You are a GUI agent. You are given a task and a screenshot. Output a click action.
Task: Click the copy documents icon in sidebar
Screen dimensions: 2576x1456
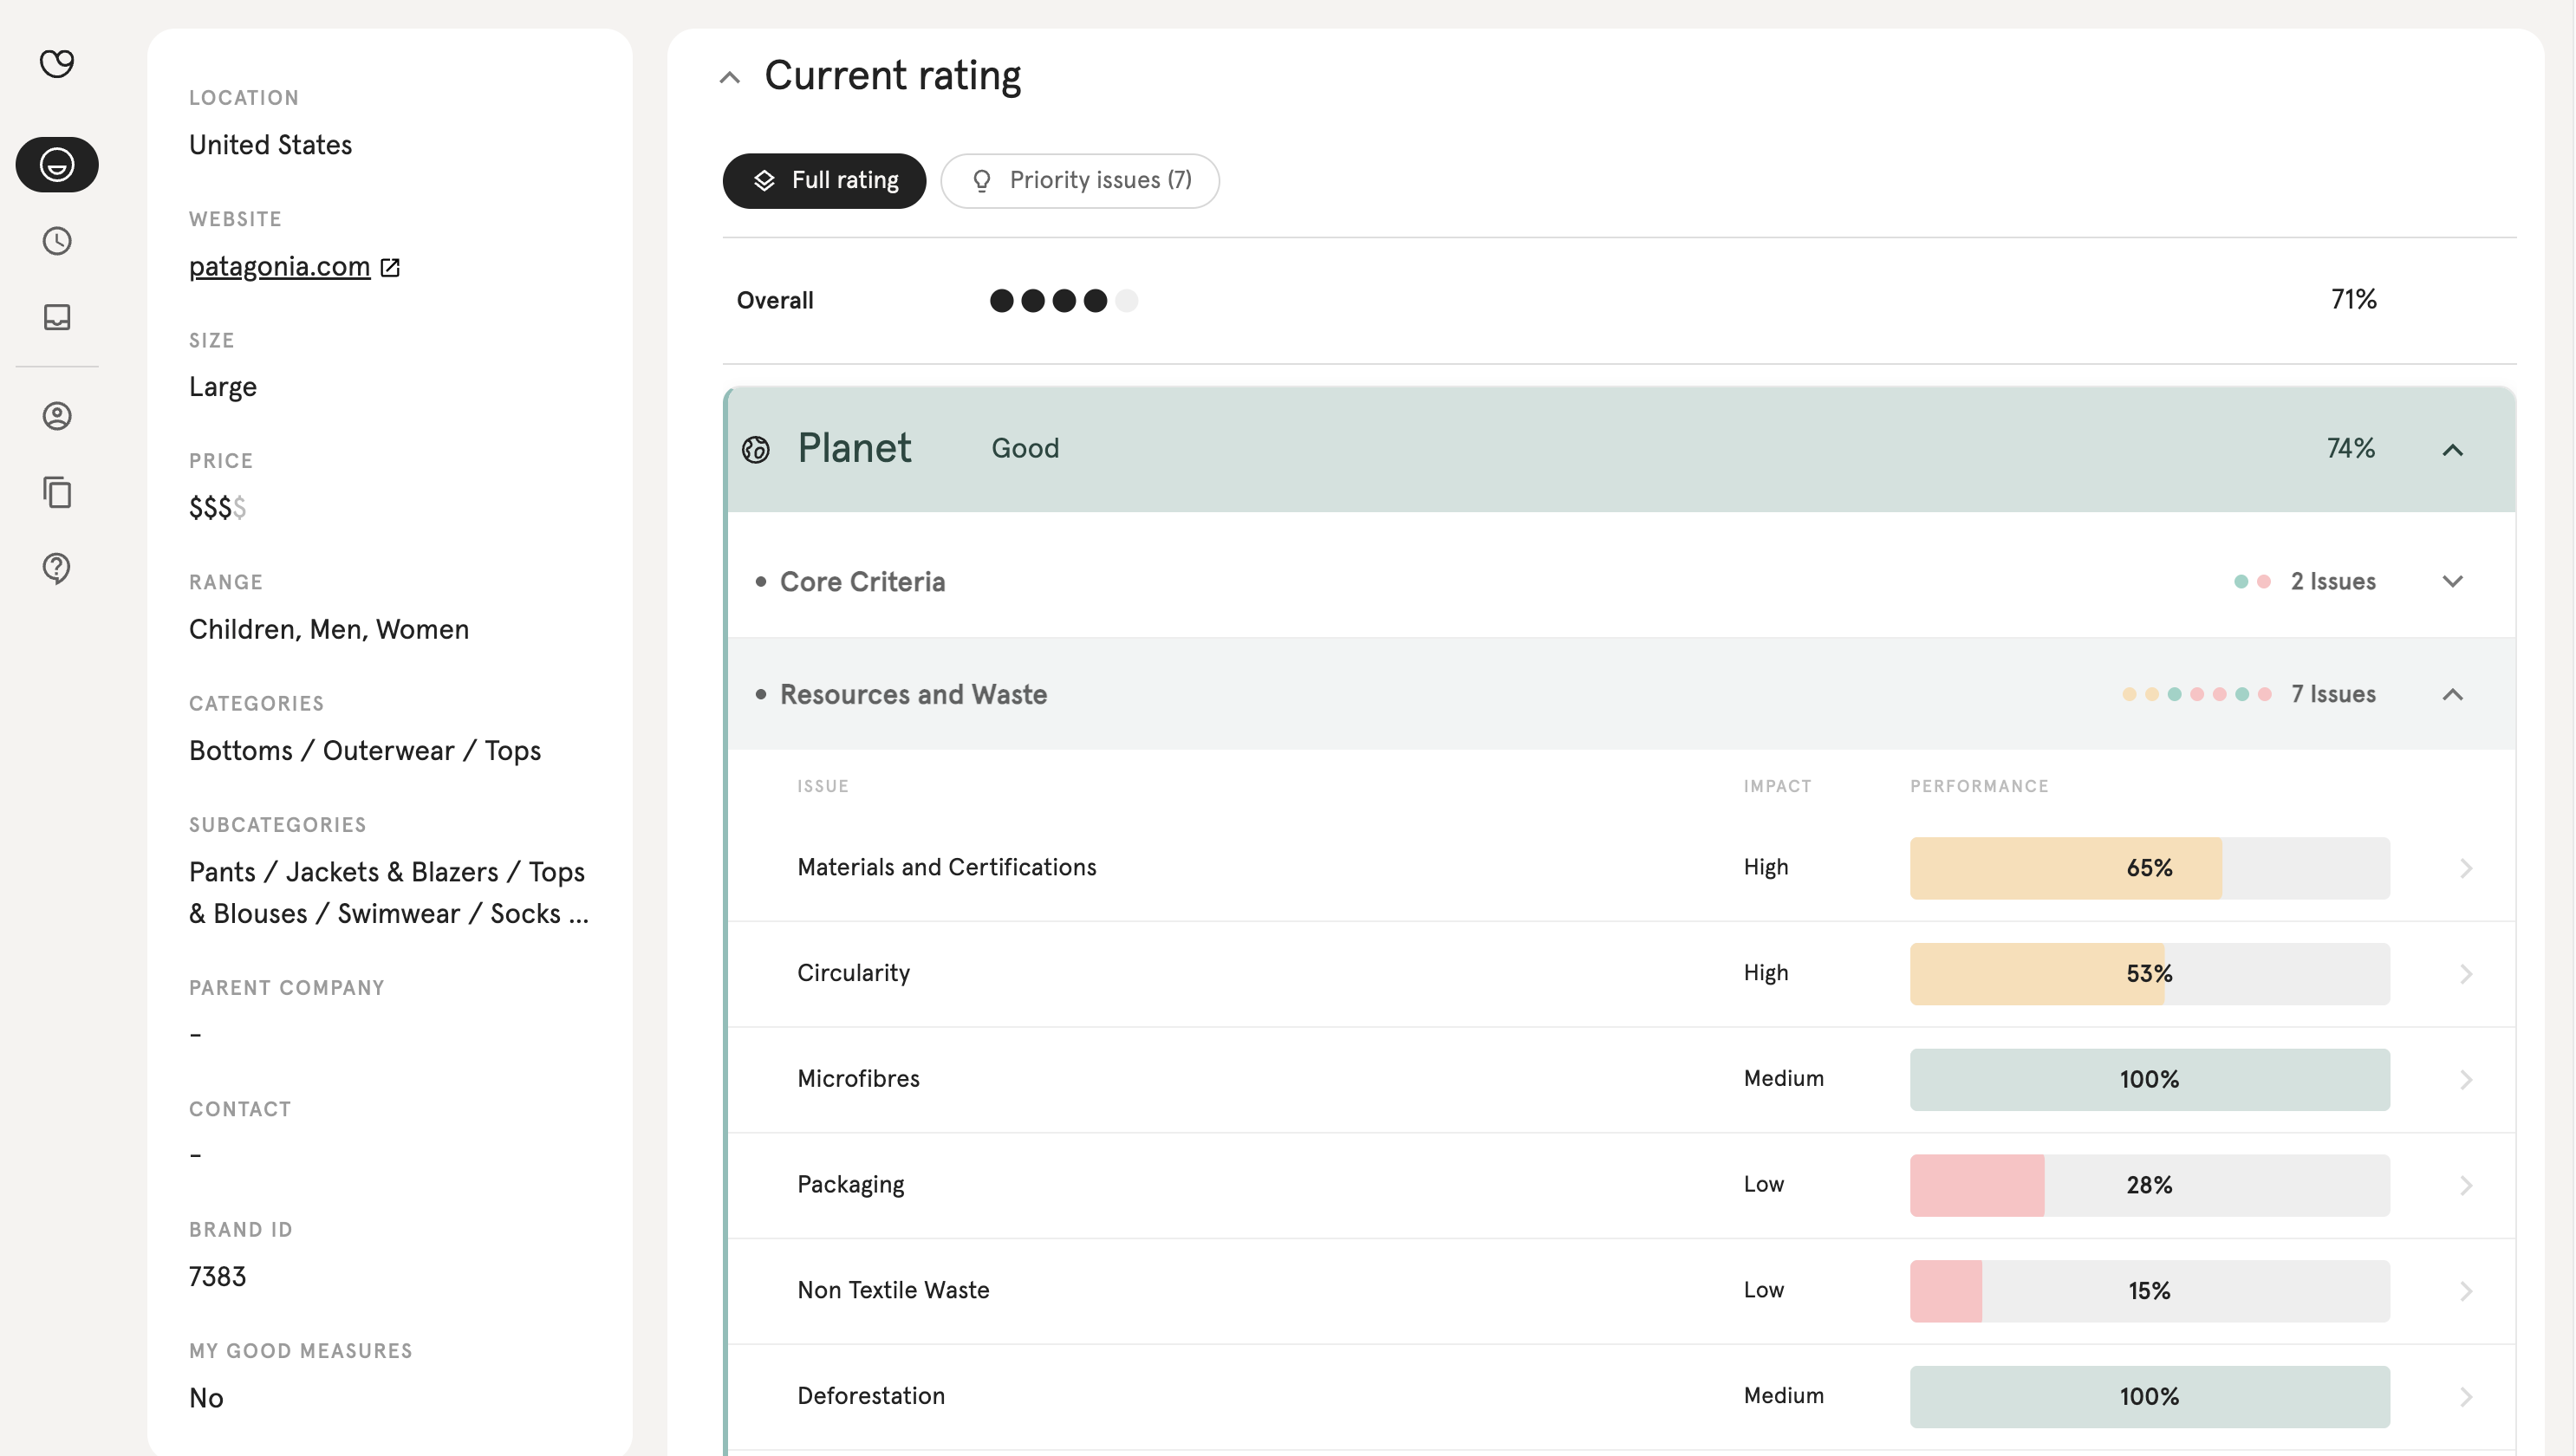coord(57,492)
